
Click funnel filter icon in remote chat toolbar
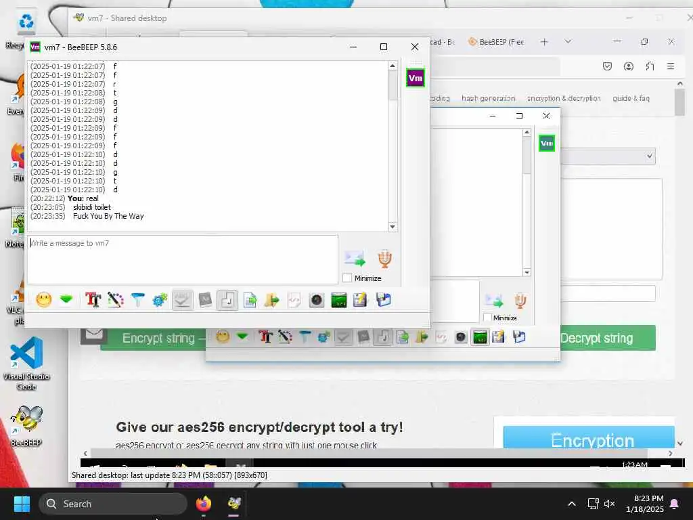305,337
